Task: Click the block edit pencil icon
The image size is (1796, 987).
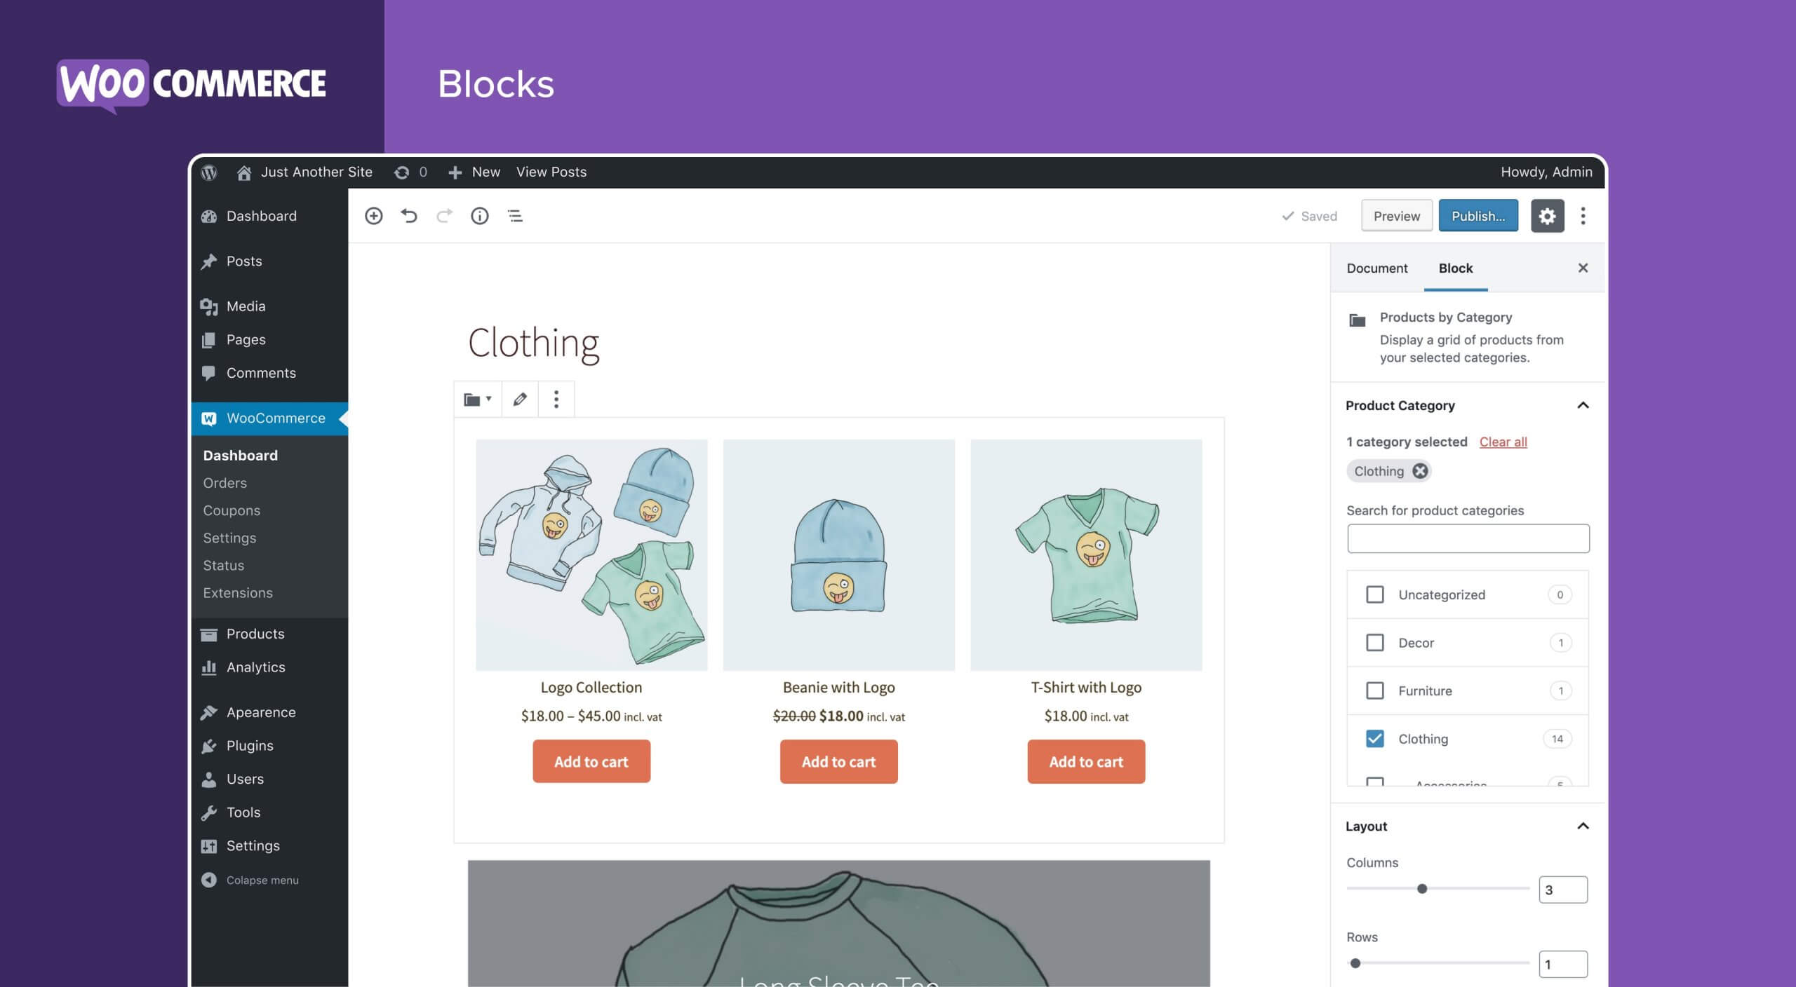Action: point(519,399)
